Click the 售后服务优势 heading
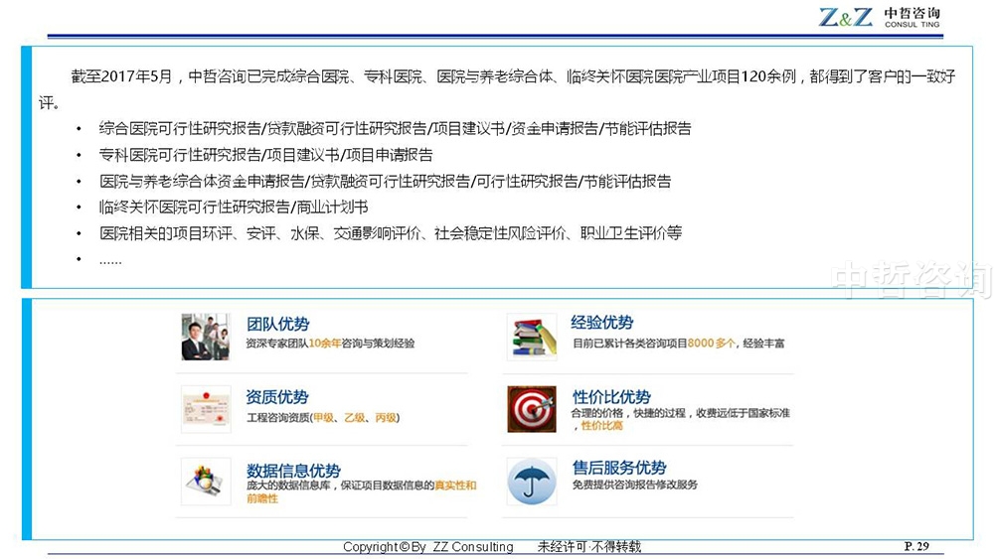 point(619,468)
